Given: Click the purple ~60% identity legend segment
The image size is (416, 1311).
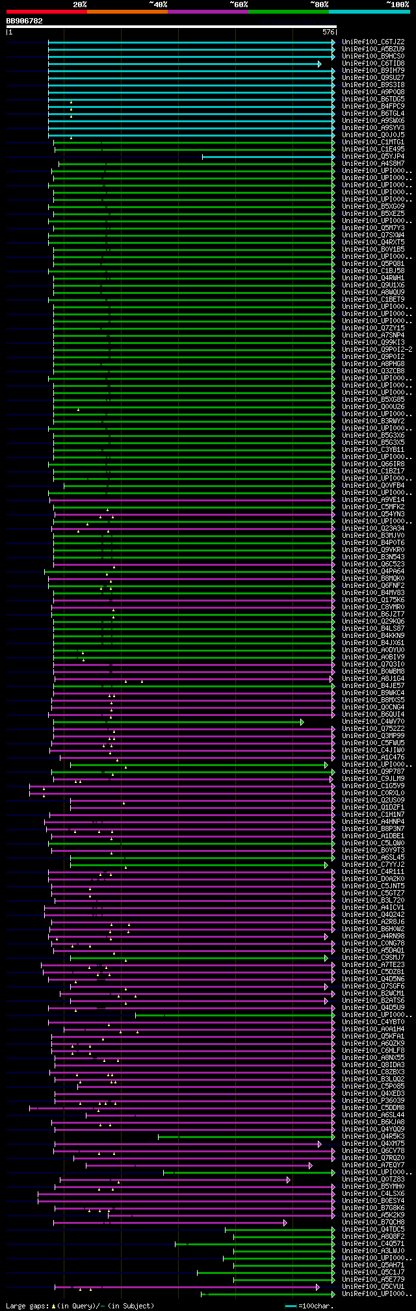Looking at the screenshot, I should tap(207, 12).
